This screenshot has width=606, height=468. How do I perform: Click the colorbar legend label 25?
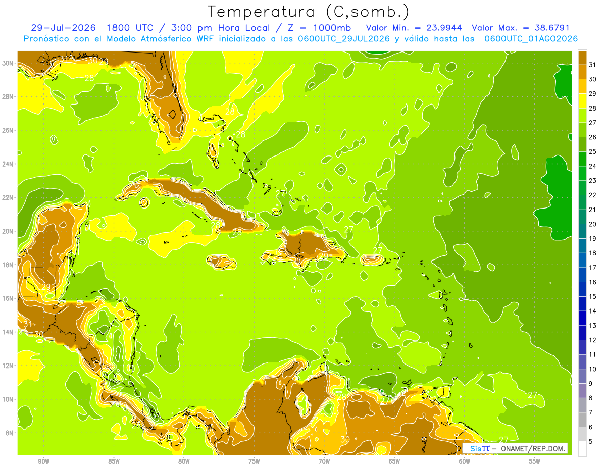(x=593, y=152)
